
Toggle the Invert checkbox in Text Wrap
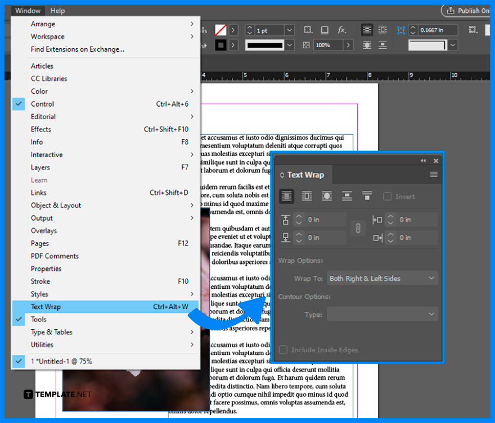click(386, 196)
